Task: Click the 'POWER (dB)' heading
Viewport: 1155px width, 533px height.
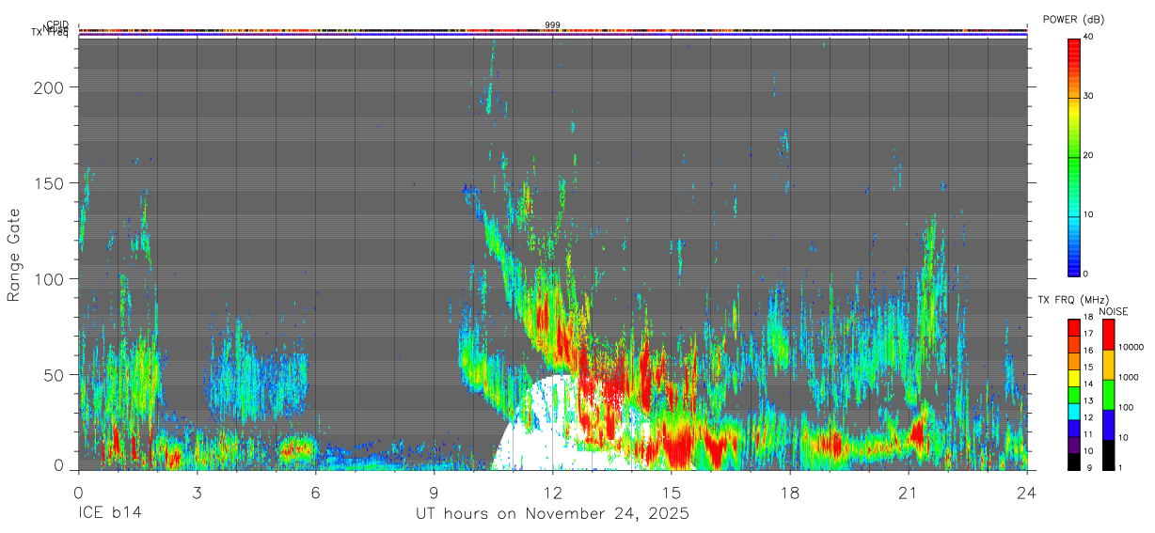Action: point(1074,19)
